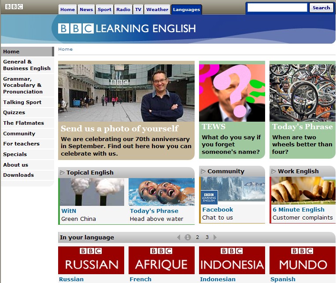The width and height of the screenshot is (336, 283).
Task: Expand the Topical English section triangle
Action: tap(62, 172)
